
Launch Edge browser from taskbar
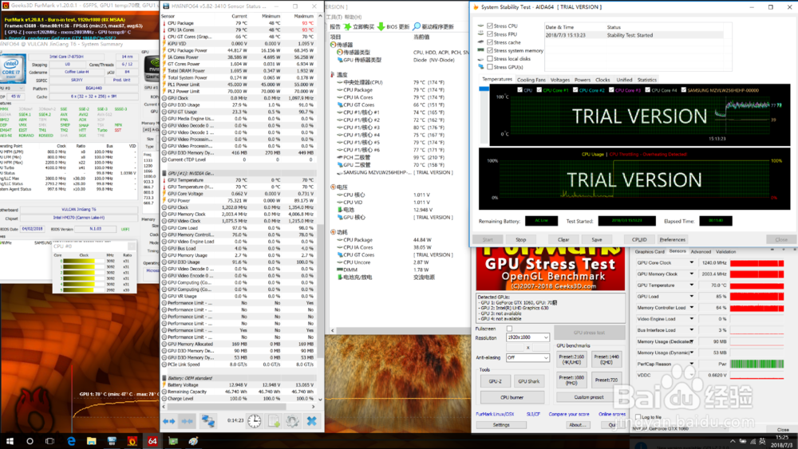click(71, 441)
